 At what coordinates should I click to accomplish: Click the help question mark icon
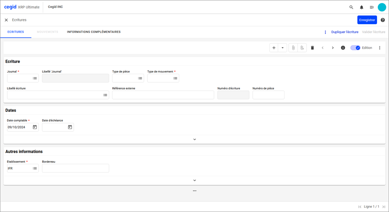pos(383,20)
